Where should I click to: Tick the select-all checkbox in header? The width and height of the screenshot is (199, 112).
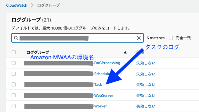click(x=13, y=52)
